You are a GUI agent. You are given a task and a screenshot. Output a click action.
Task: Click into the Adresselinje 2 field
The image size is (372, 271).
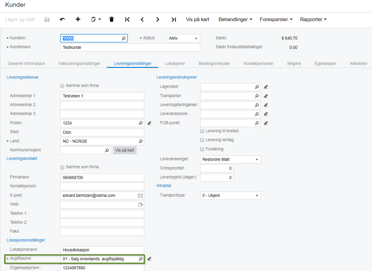(102, 105)
